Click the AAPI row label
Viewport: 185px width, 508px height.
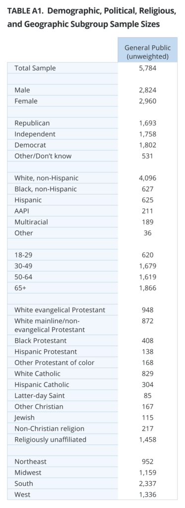point(22,211)
